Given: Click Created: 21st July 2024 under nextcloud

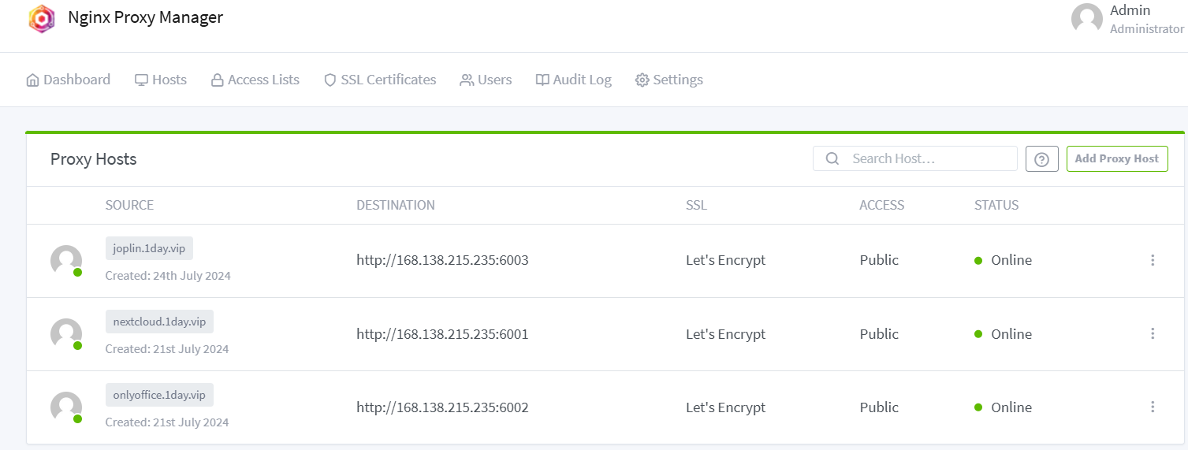Looking at the screenshot, I should coord(167,349).
